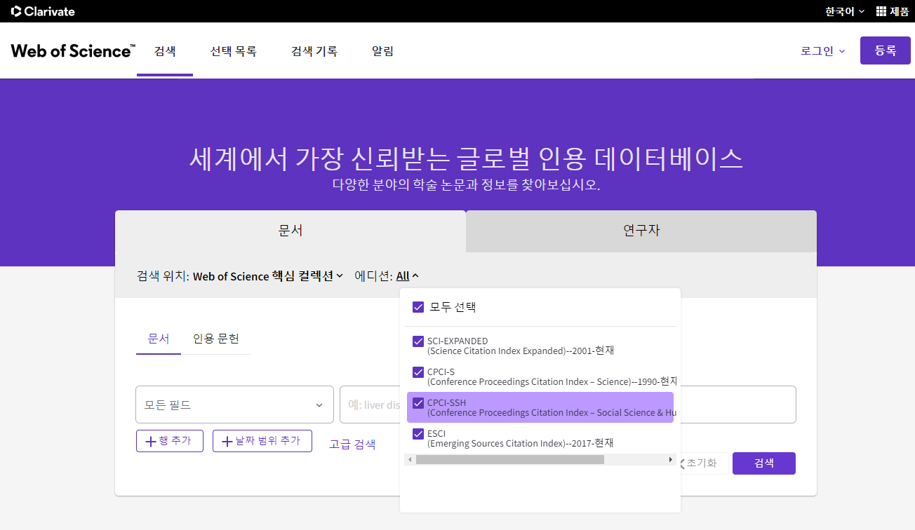This screenshot has width=915, height=530.
Task: Toggle the 모두 선택 checkbox
Action: [418, 307]
